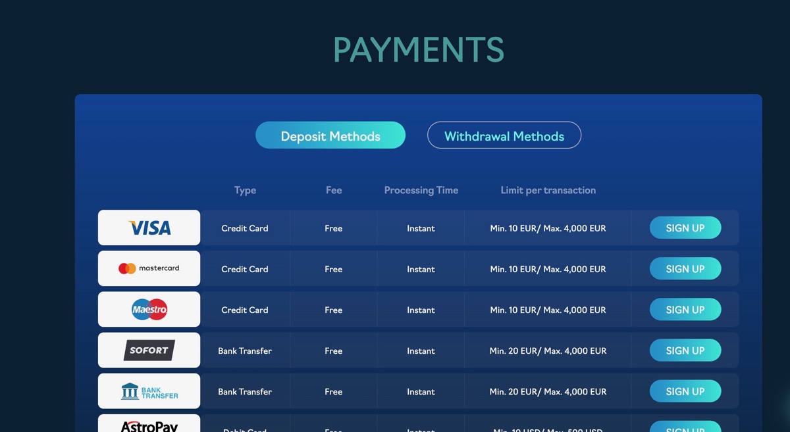790x432 pixels.
Task: Switch to the Withdrawal Methods tab
Action: (x=504, y=135)
